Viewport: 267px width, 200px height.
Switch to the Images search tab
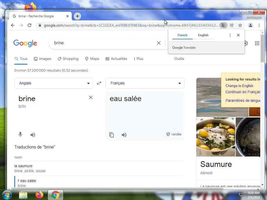43,59
